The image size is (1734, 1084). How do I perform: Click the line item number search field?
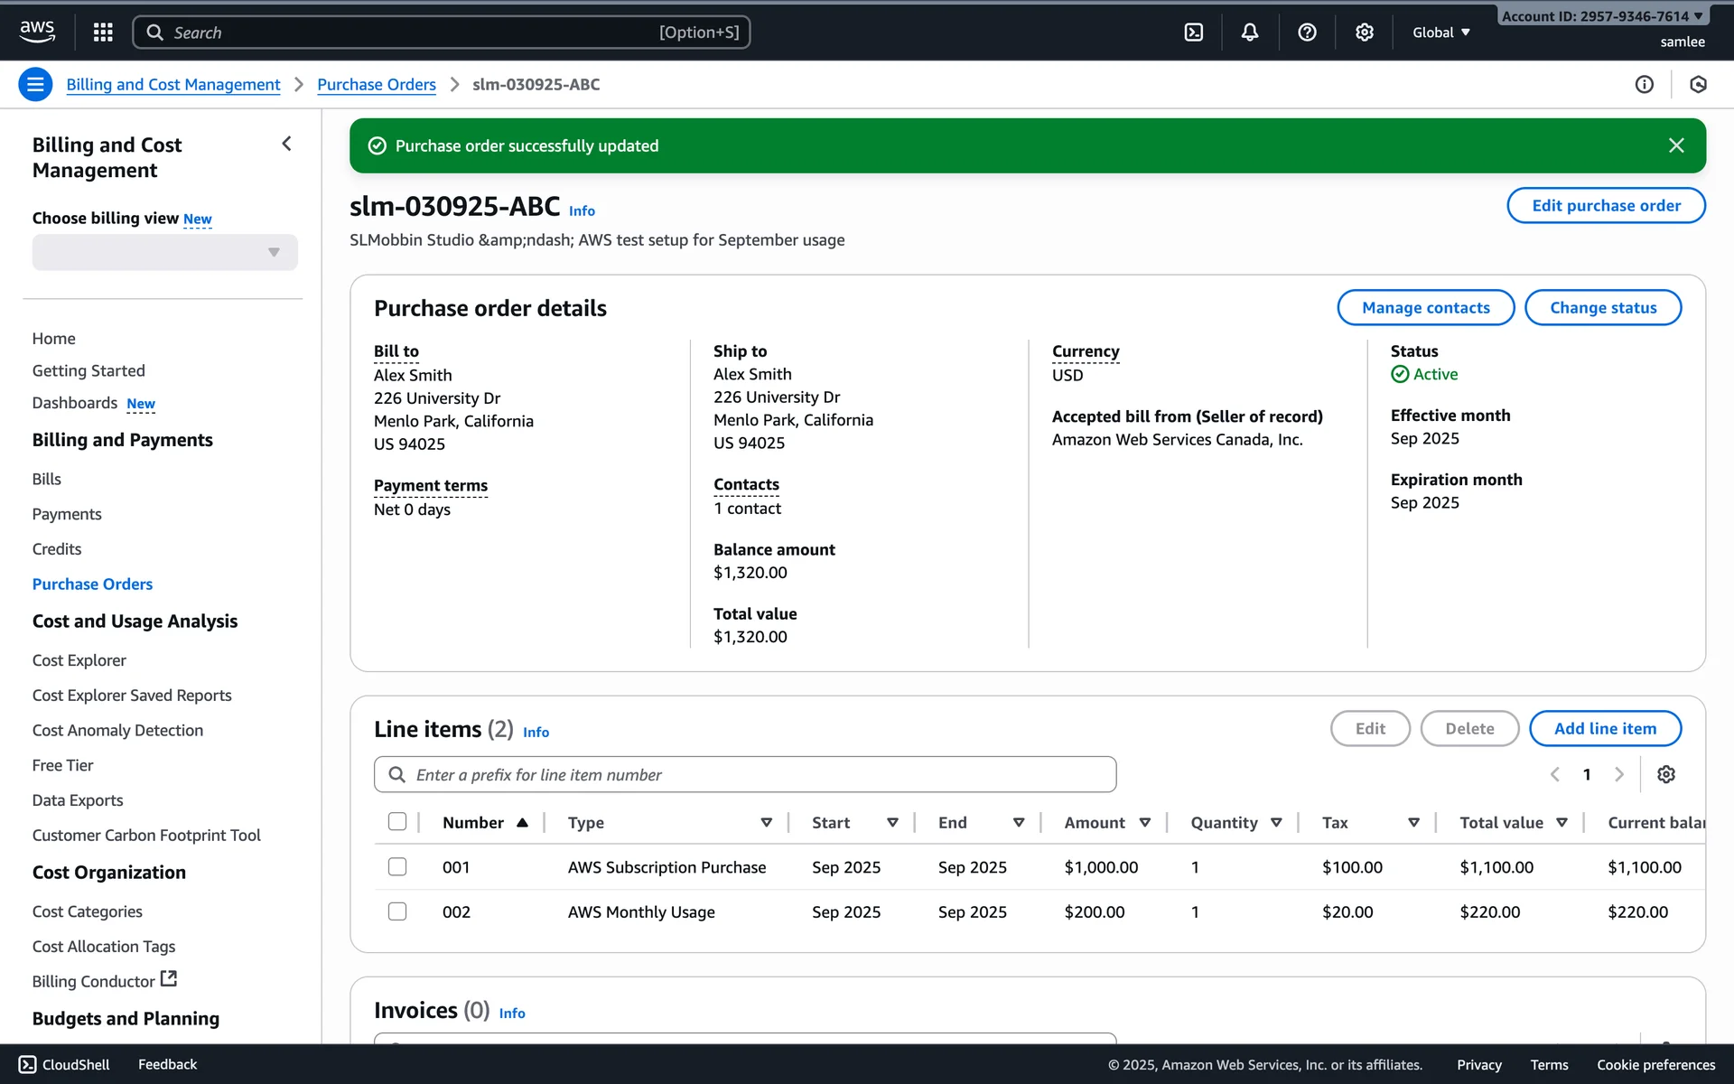pos(745,774)
